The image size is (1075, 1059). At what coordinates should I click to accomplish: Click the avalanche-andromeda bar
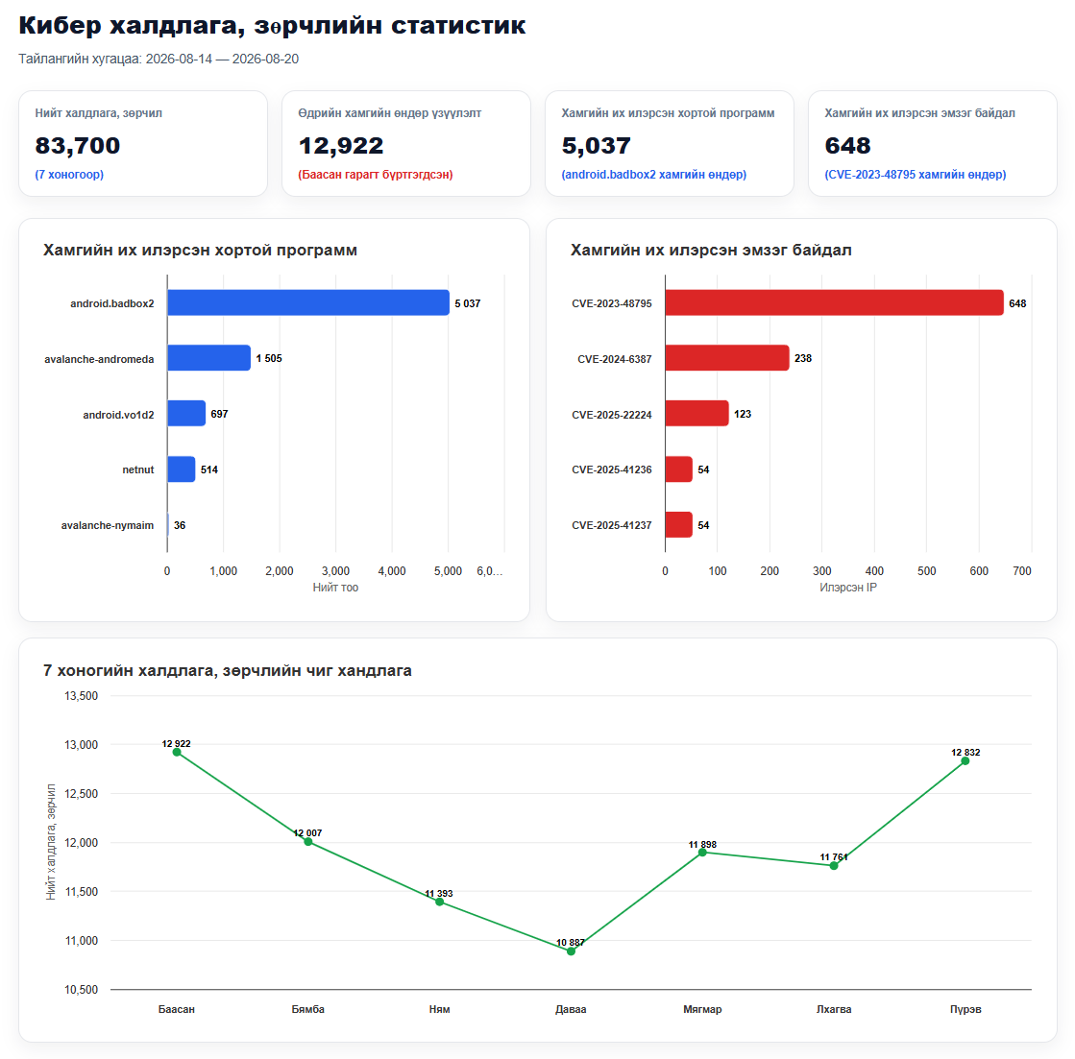point(209,358)
